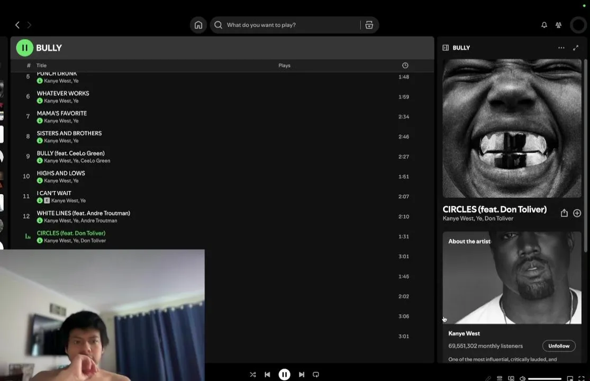
Task: Skip to the previous track
Action: click(267, 375)
